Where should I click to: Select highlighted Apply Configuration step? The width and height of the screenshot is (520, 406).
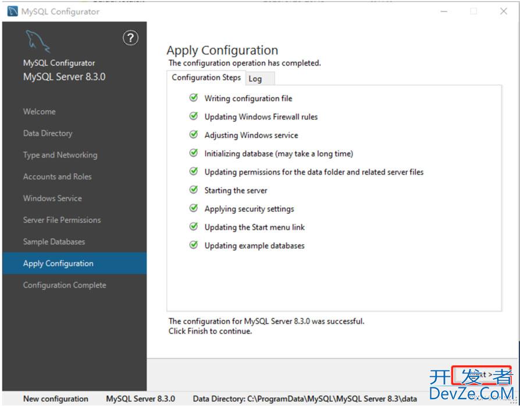point(74,263)
